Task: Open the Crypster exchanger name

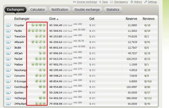Action: click(x=19, y=25)
